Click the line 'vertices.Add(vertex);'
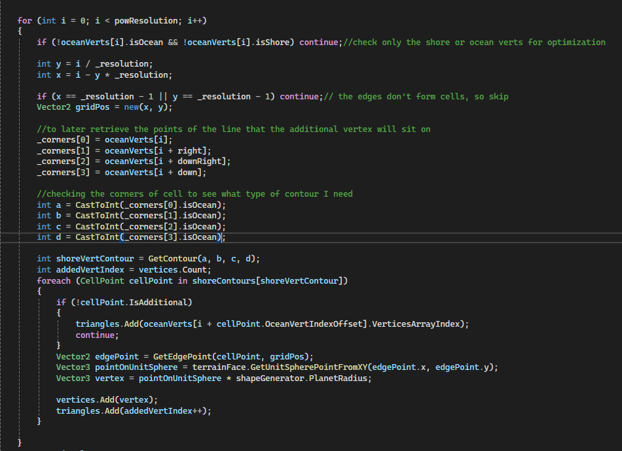The height and width of the screenshot is (451, 622). tap(107, 399)
